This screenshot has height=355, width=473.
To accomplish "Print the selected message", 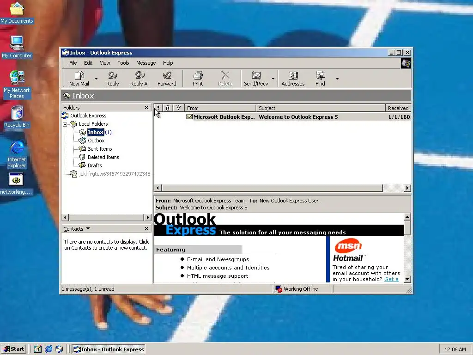I will [198, 79].
